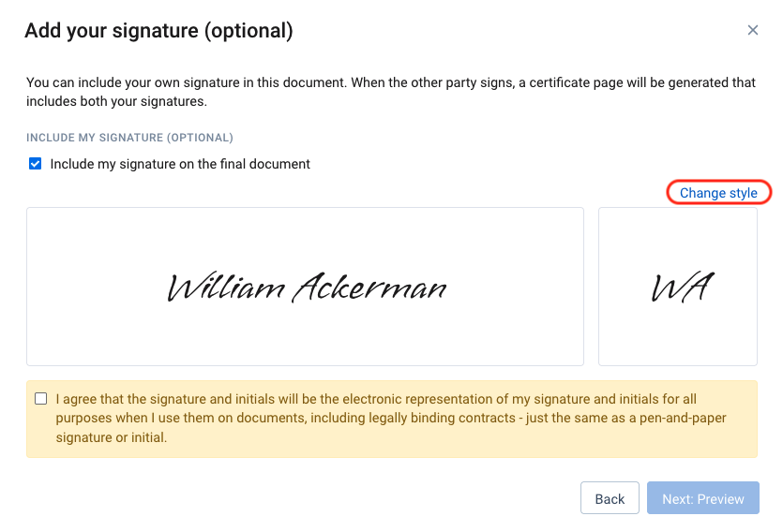This screenshot has height=531, width=783.
Task: Click the yellow agreement notice banner
Action: point(392,420)
